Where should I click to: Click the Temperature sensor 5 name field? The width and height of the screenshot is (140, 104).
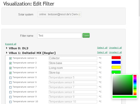pyautogui.click(x=73, y=77)
